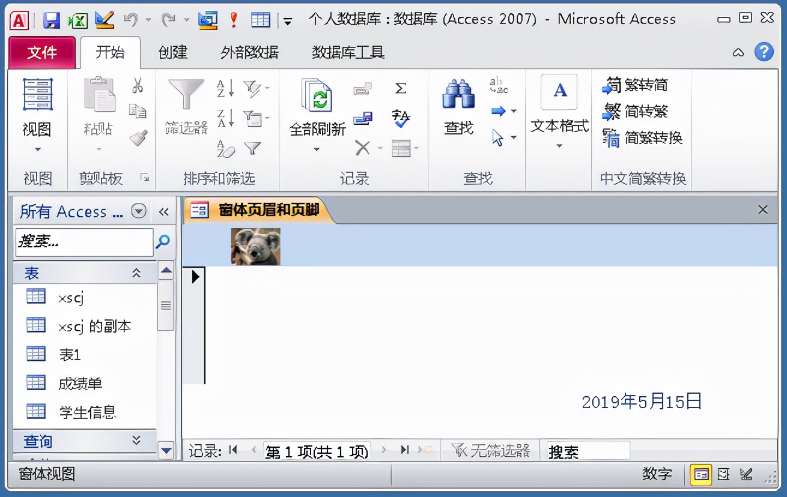This screenshot has width=787, height=497.
Task: Run spelling check with the 拼写检查 icon
Action: [401, 118]
